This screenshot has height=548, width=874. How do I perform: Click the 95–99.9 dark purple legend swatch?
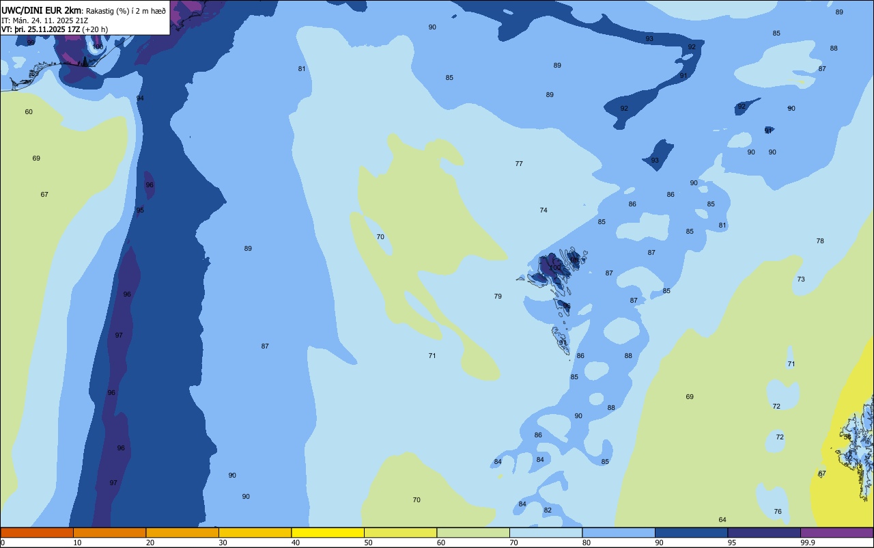(x=764, y=532)
